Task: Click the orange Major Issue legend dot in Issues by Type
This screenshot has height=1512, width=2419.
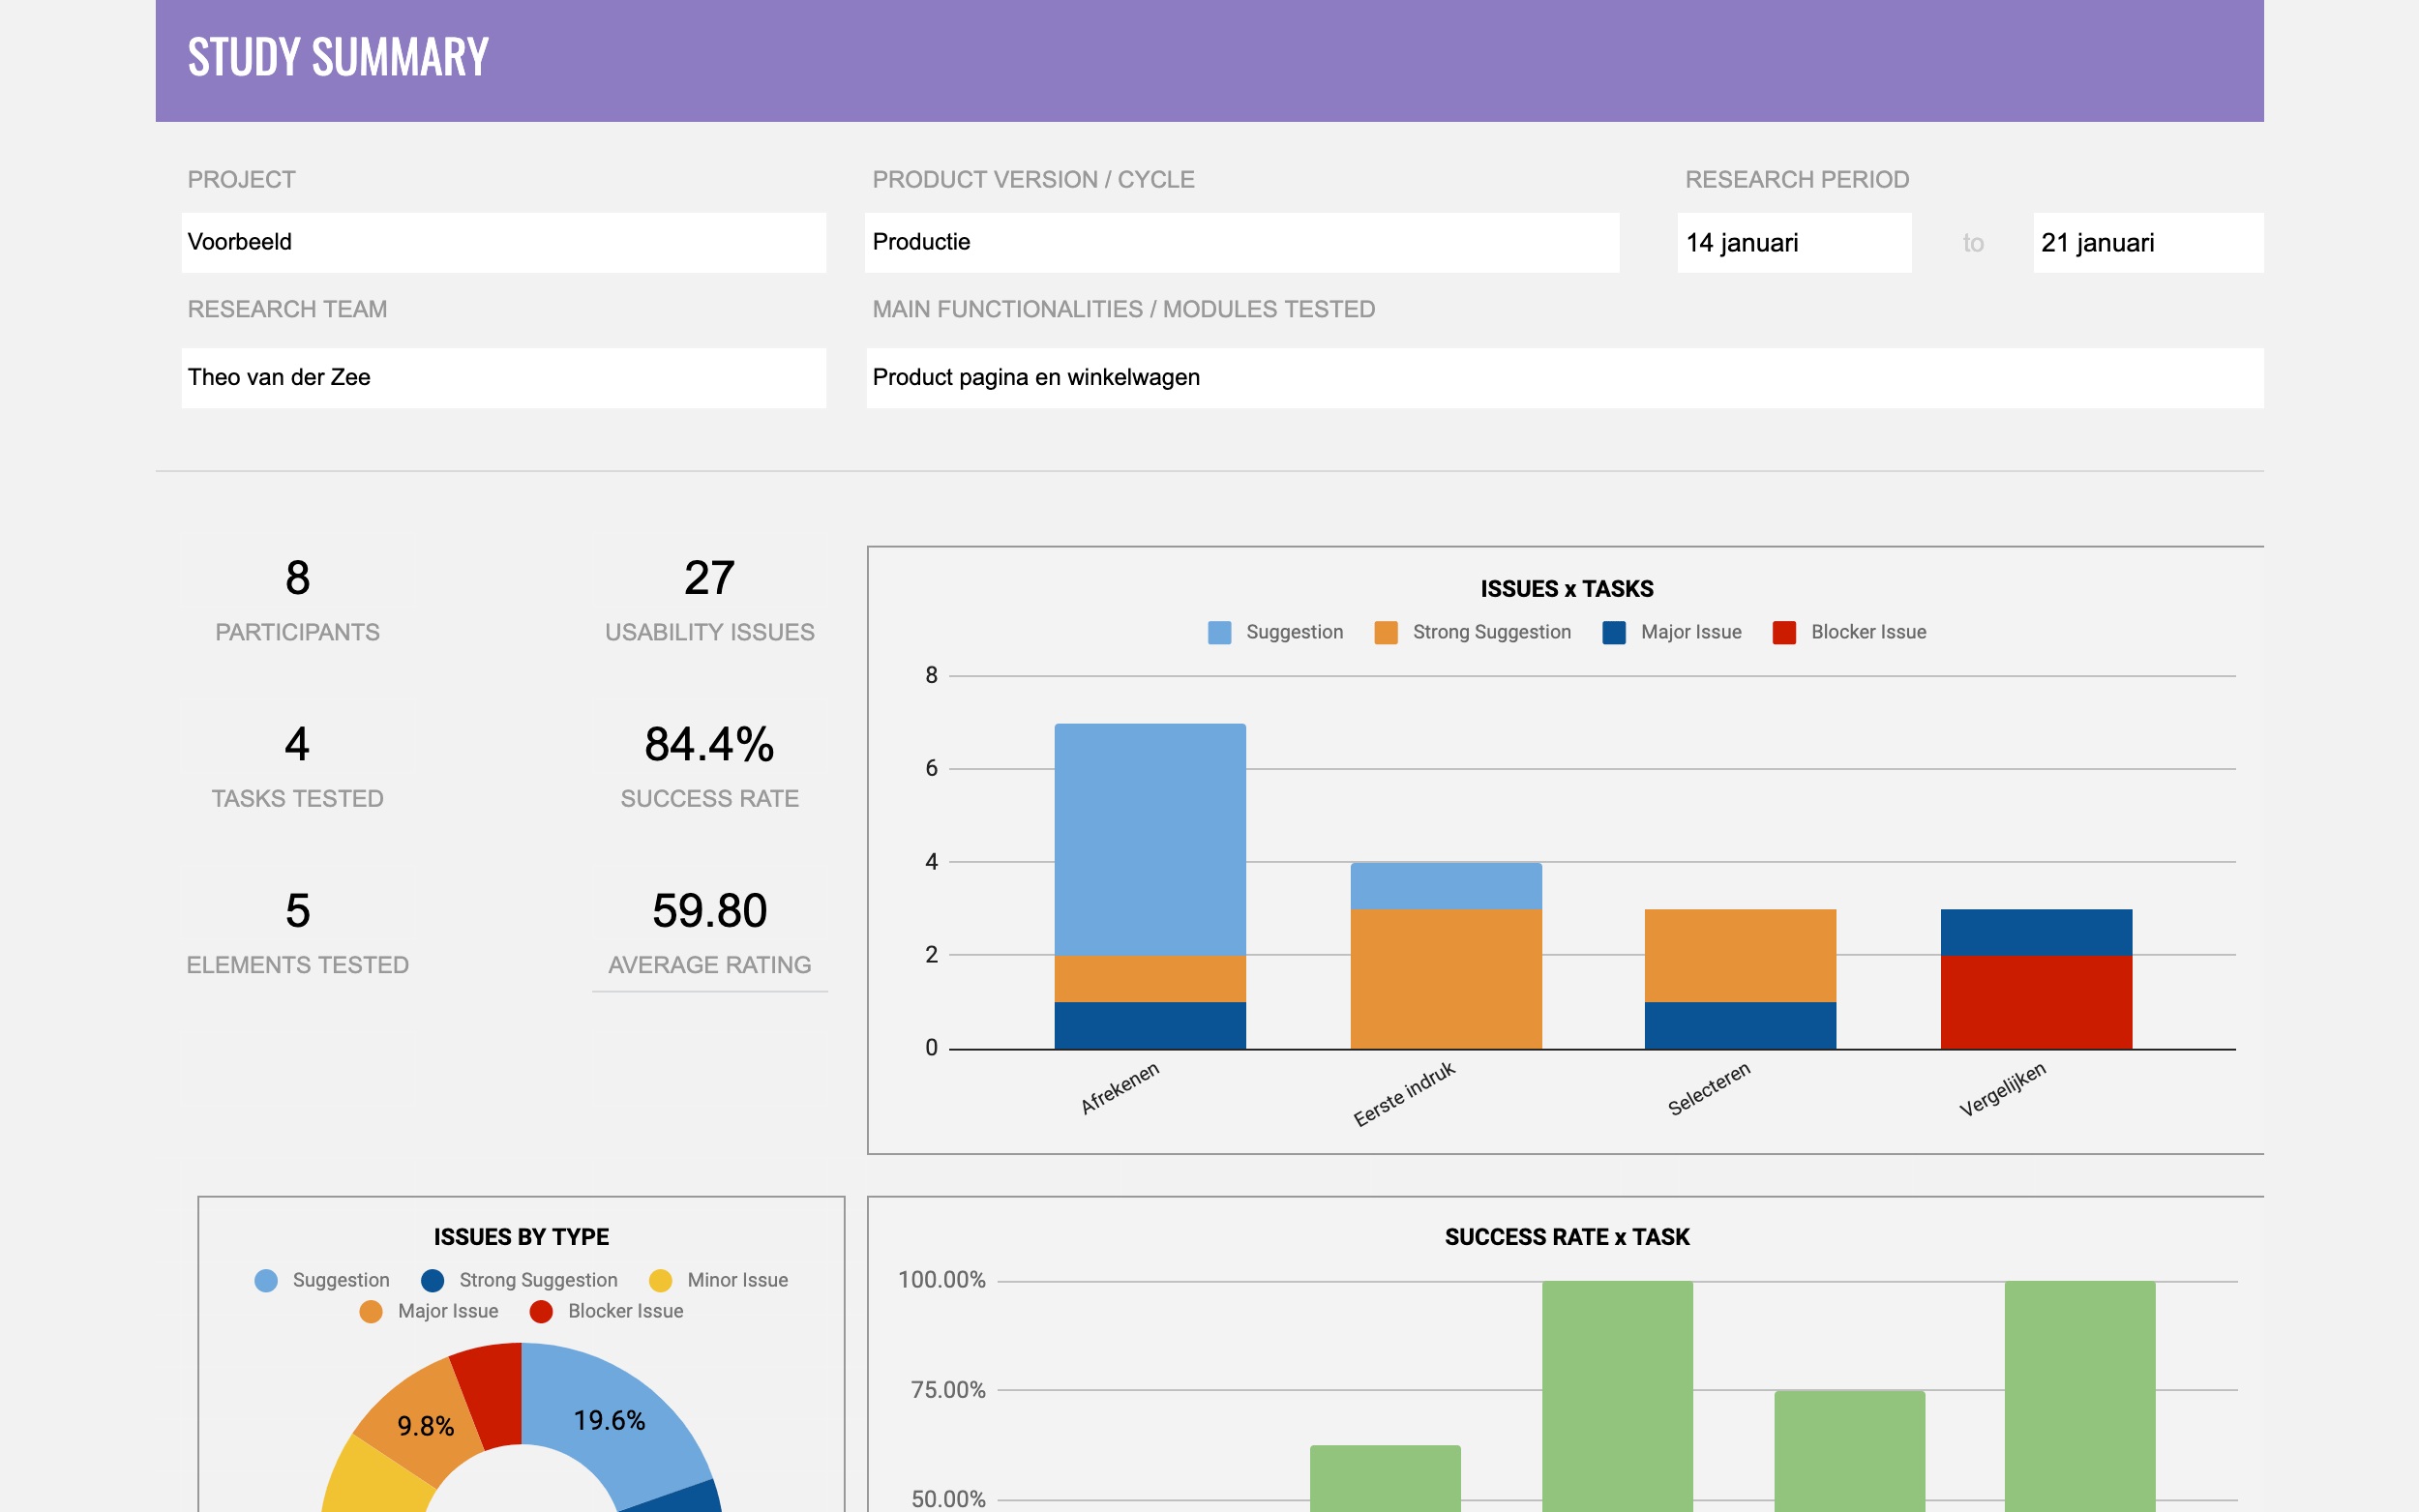Action: [371, 1311]
